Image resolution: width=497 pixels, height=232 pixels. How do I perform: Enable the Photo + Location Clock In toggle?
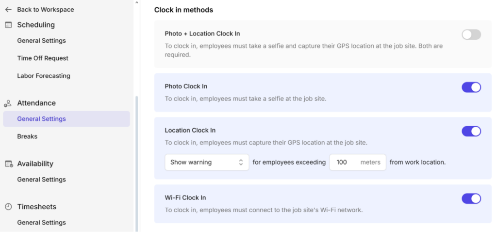471,34
